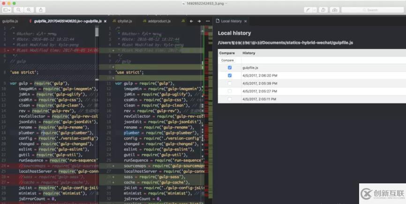Click the zoom out magnifier in Preview toolbar

click(18, 10)
